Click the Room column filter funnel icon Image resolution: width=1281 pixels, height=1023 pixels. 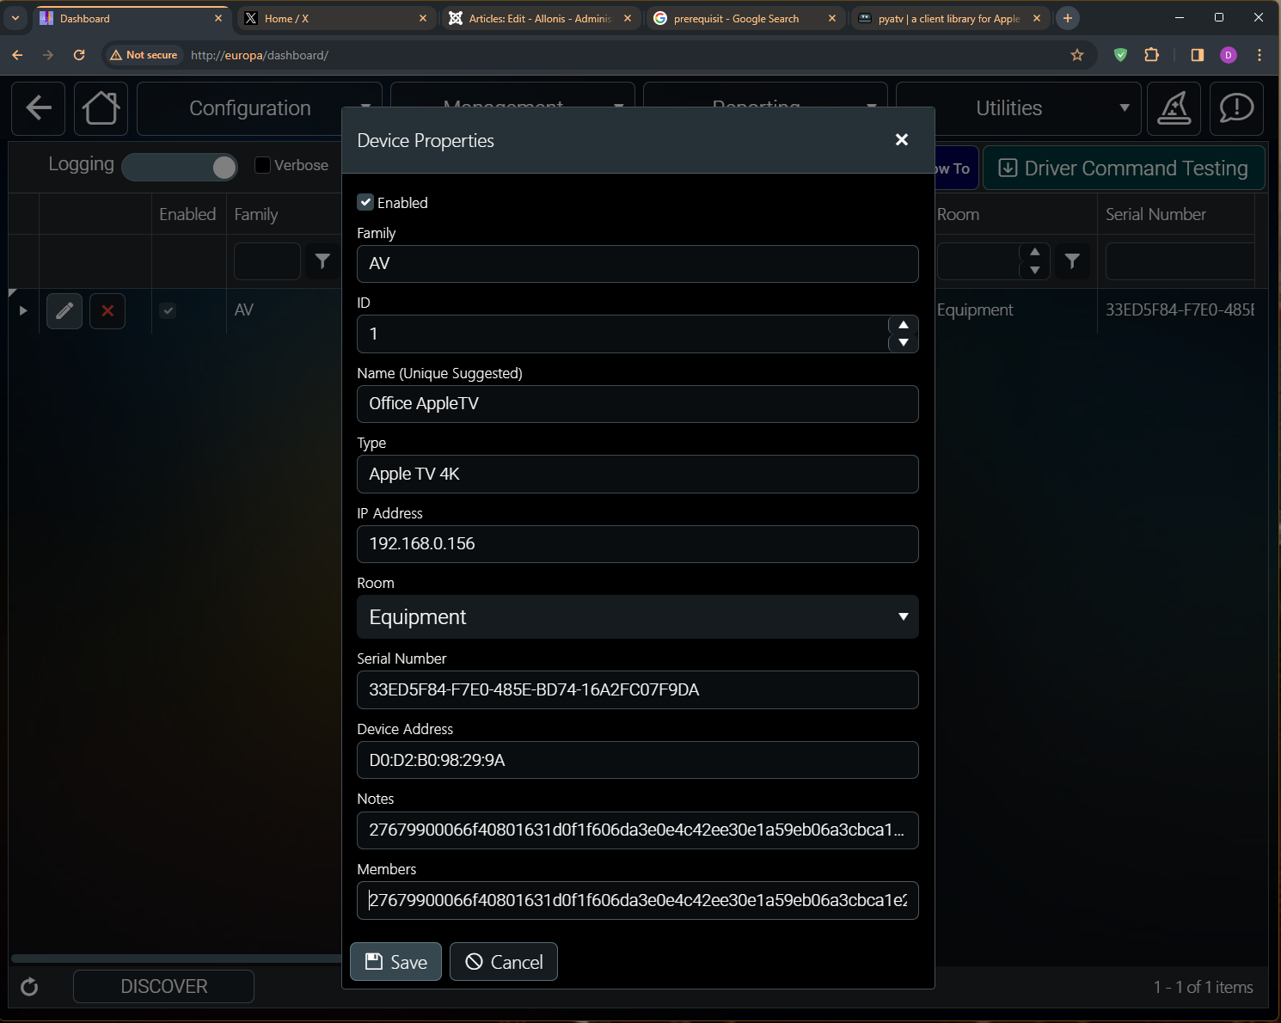pyautogui.click(x=1072, y=261)
